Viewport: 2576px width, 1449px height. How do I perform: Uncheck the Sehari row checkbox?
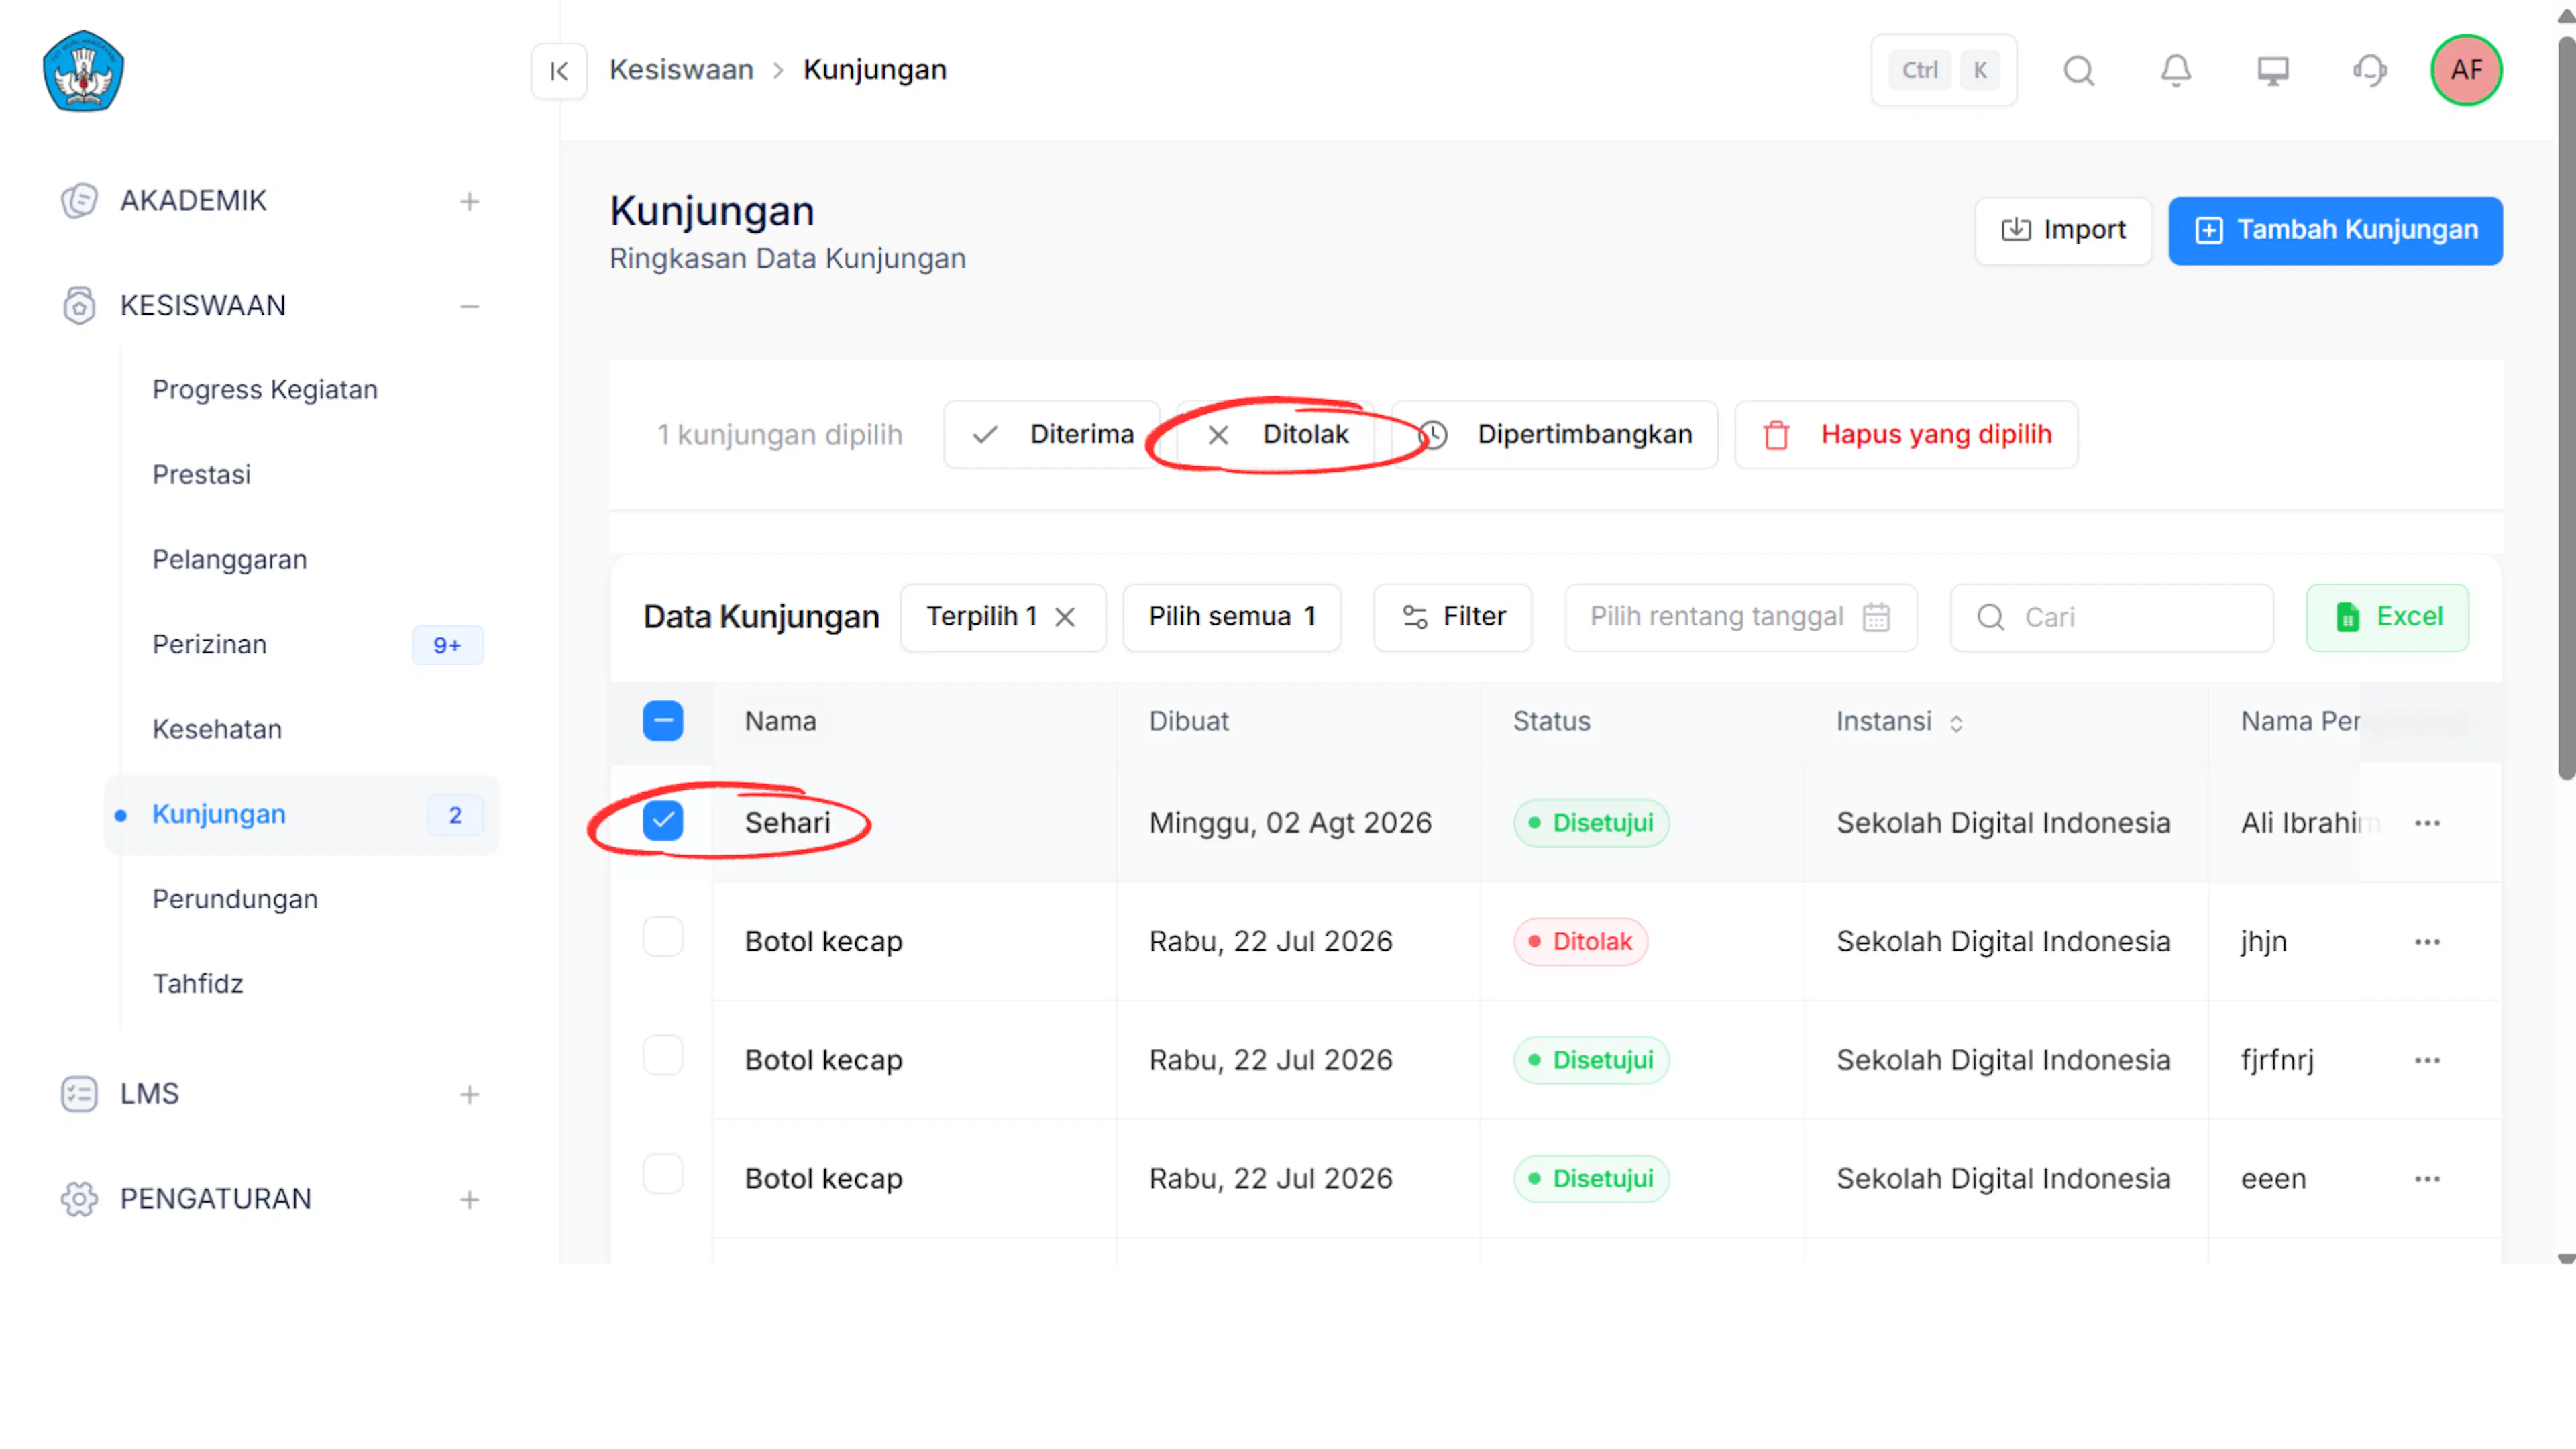click(x=663, y=821)
